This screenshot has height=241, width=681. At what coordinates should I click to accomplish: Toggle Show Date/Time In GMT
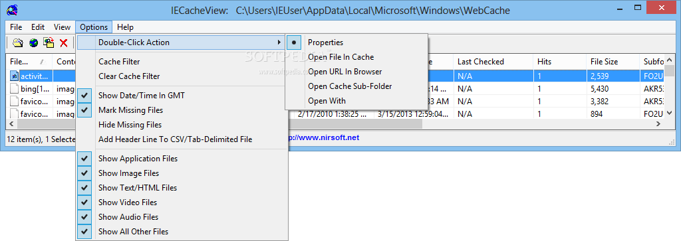(182, 96)
